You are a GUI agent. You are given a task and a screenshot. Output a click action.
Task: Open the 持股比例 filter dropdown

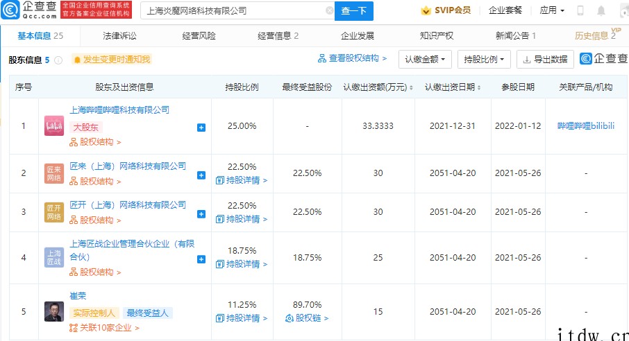click(x=484, y=60)
